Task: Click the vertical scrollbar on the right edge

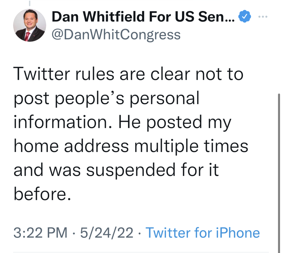Action: click(279, 173)
